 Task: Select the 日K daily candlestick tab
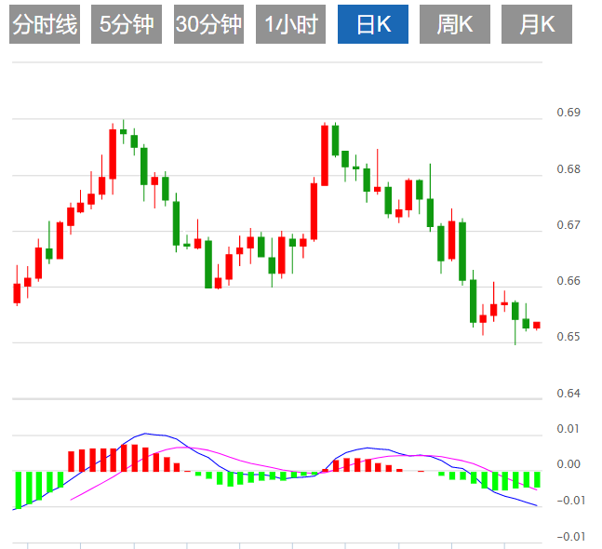point(373,24)
